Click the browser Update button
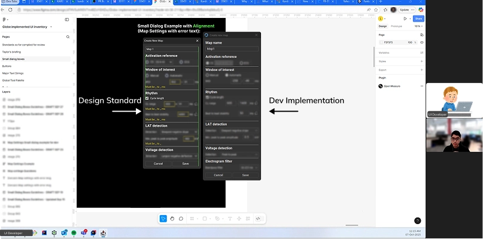Image resolution: width=483 pixels, height=239 pixels. (x=405, y=10)
